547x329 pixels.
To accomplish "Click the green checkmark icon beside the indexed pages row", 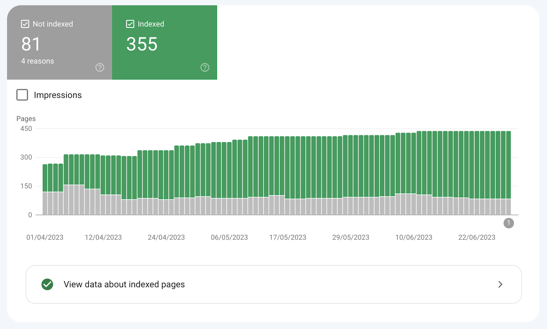I will (48, 284).
